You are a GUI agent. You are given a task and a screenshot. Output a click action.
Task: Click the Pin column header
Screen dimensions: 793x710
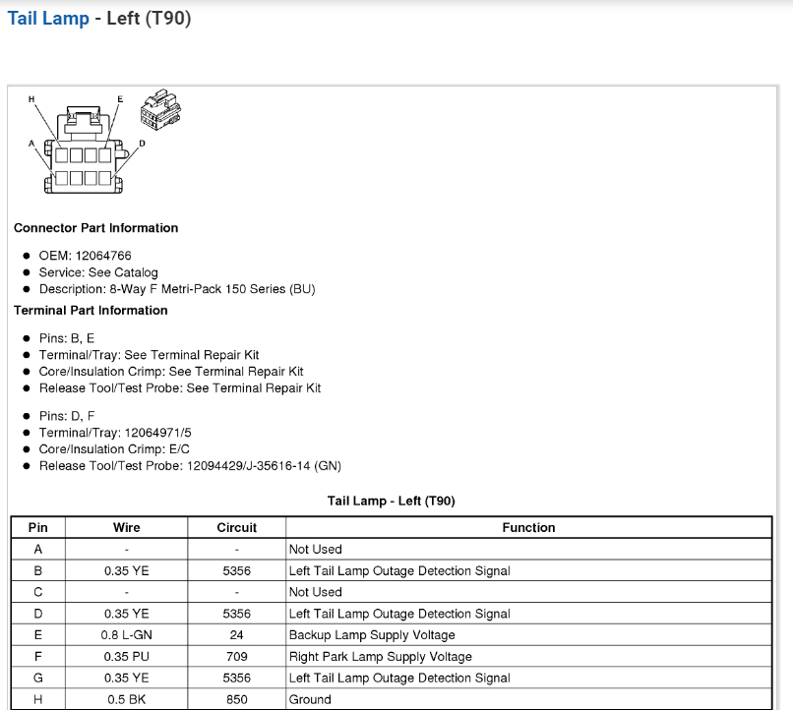point(38,527)
